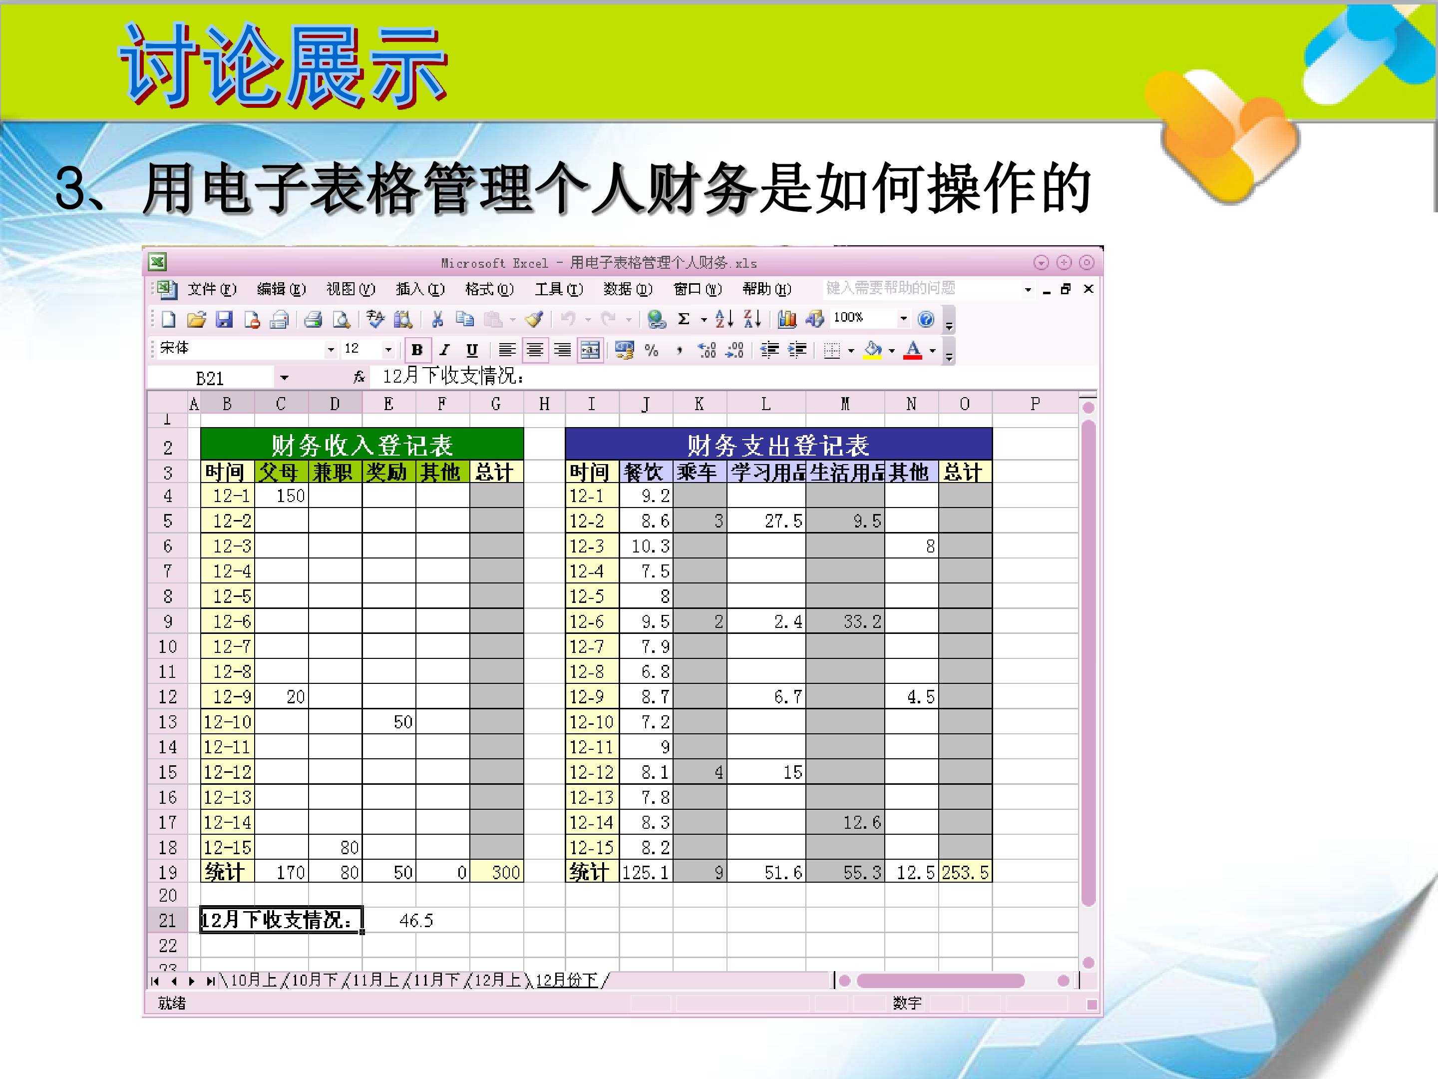Expand the font size 12 dropdown
1438x1079 pixels.
388,350
